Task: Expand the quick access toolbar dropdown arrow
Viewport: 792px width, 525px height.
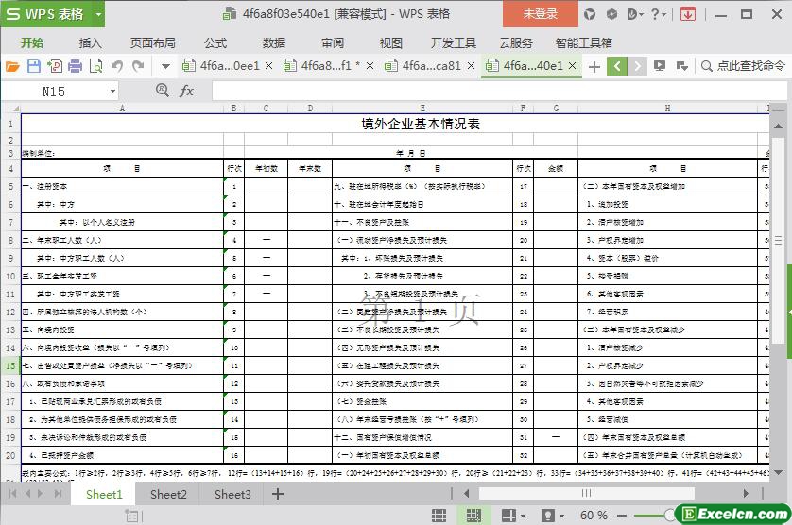Action: click(165, 66)
